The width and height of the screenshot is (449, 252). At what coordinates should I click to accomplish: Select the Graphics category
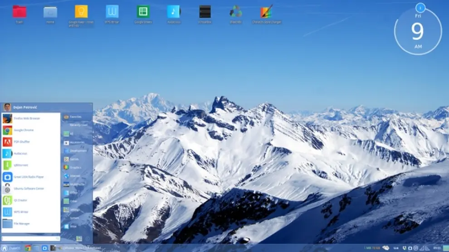(x=76, y=167)
